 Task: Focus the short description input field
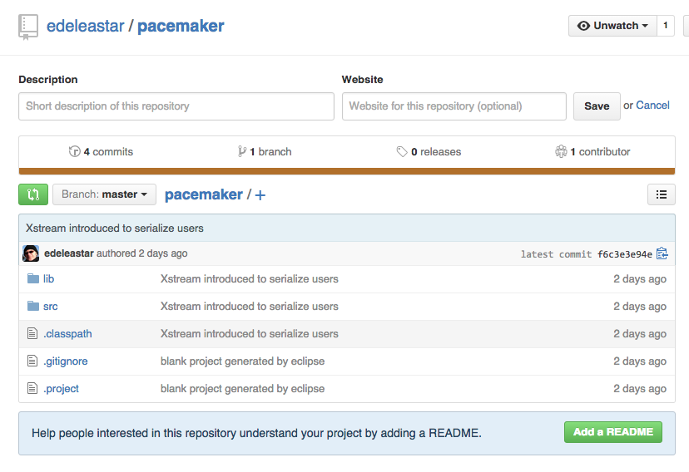pyautogui.click(x=176, y=106)
